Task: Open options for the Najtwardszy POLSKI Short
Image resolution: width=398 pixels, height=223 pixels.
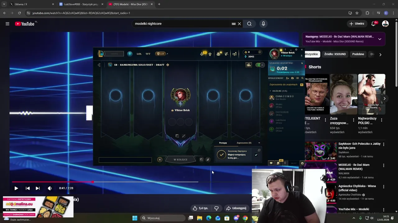Action: click(x=382, y=120)
